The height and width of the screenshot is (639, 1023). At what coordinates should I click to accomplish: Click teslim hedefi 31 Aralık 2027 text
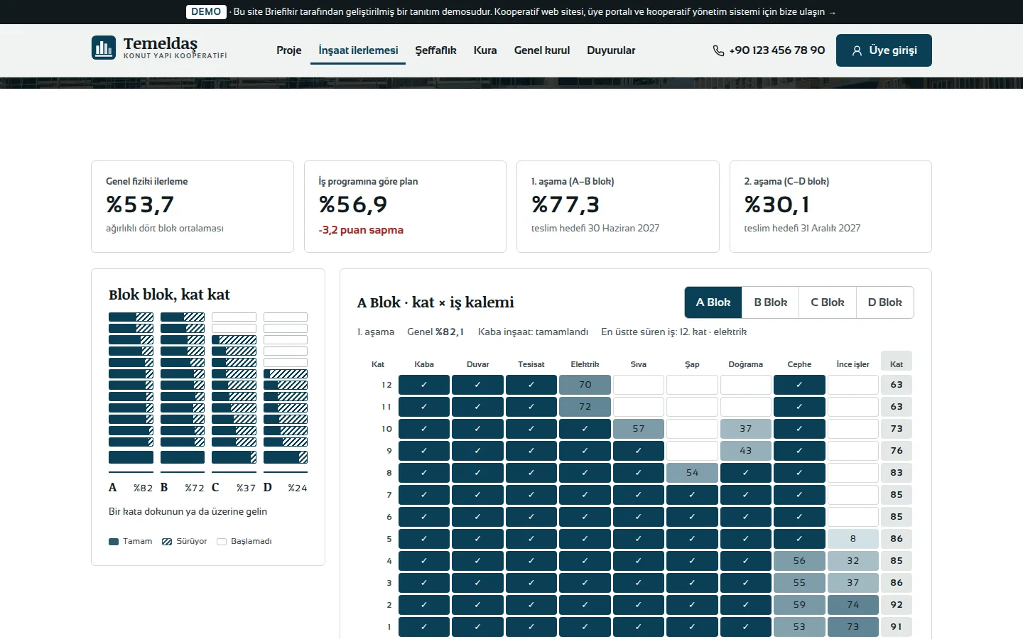[802, 228]
